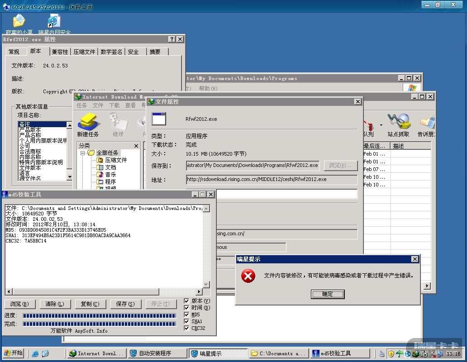This screenshot has width=467, height=362.
Task: Switch to the 常规 tab
Action: tap(14, 52)
